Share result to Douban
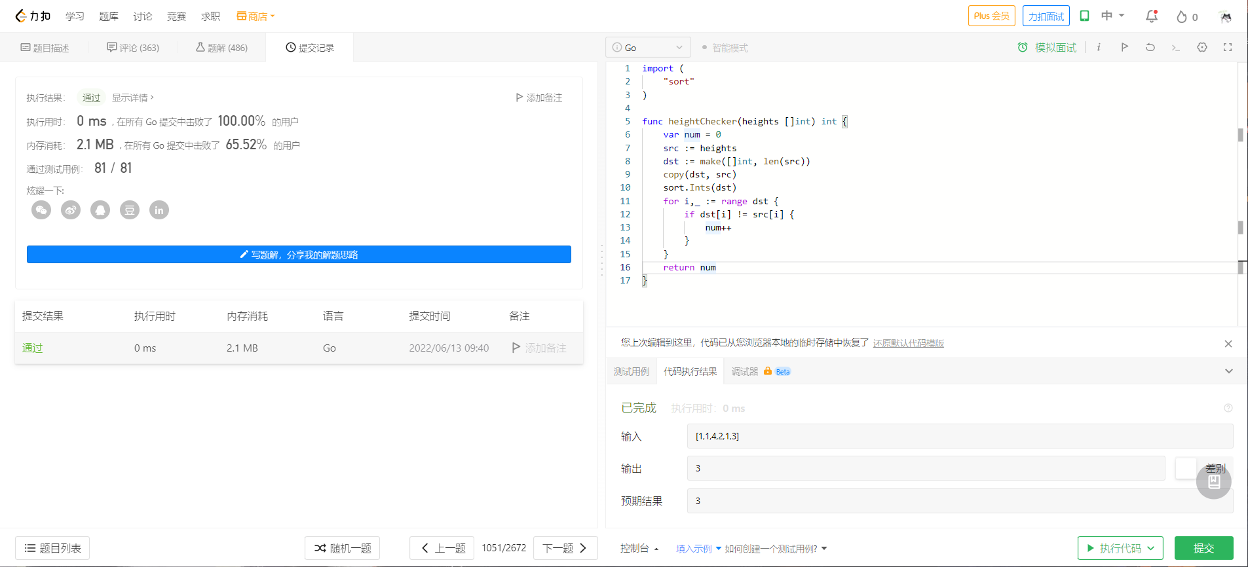The width and height of the screenshot is (1248, 567). click(x=130, y=210)
